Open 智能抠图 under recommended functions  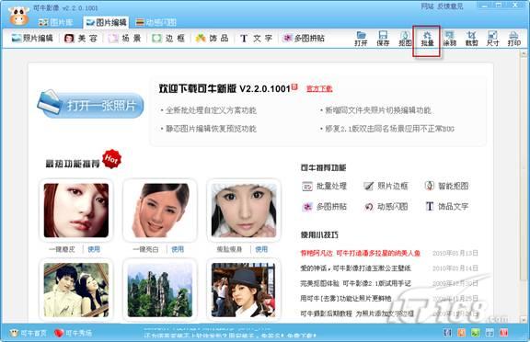tap(446, 186)
